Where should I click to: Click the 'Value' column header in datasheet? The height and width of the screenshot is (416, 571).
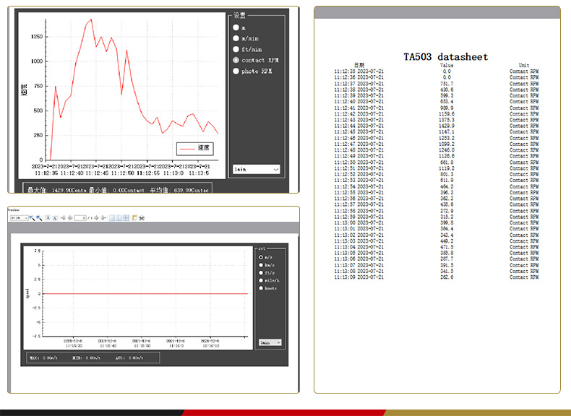(447, 65)
